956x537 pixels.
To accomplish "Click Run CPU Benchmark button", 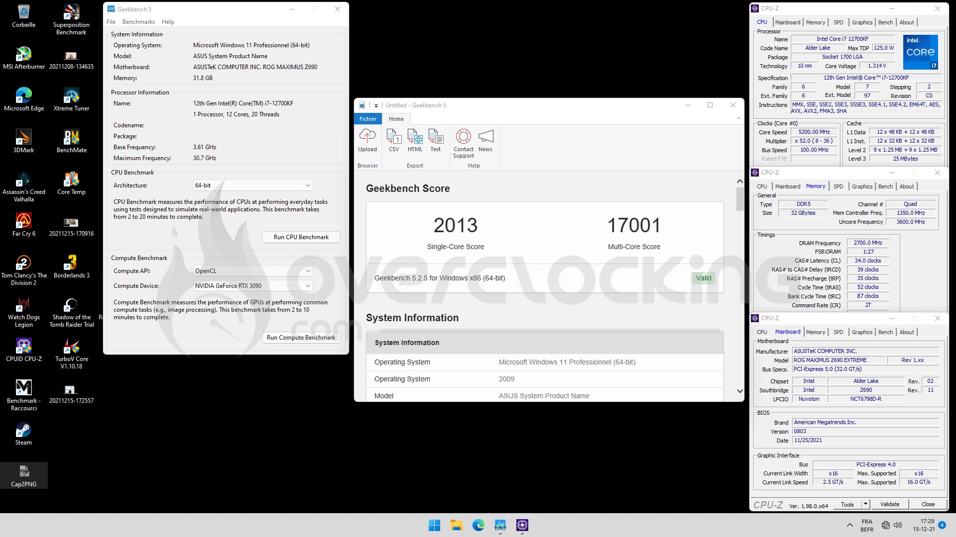I will pyautogui.click(x=301, y=237).
